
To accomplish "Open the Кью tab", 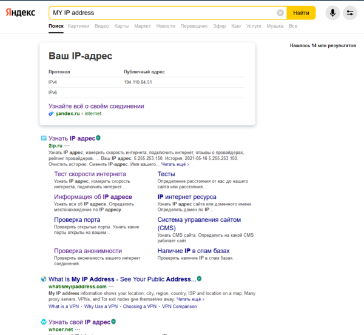I will pos(236,26).
